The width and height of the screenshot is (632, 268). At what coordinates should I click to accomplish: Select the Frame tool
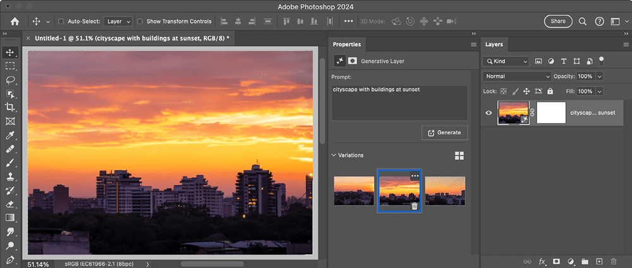coord(10,121)
